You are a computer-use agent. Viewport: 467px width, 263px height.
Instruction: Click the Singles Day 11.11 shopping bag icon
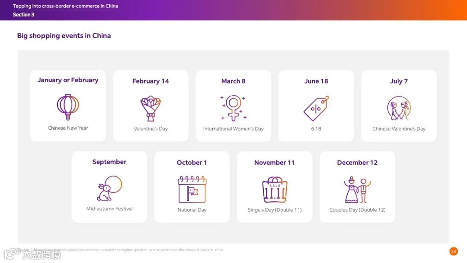(275, 189)
